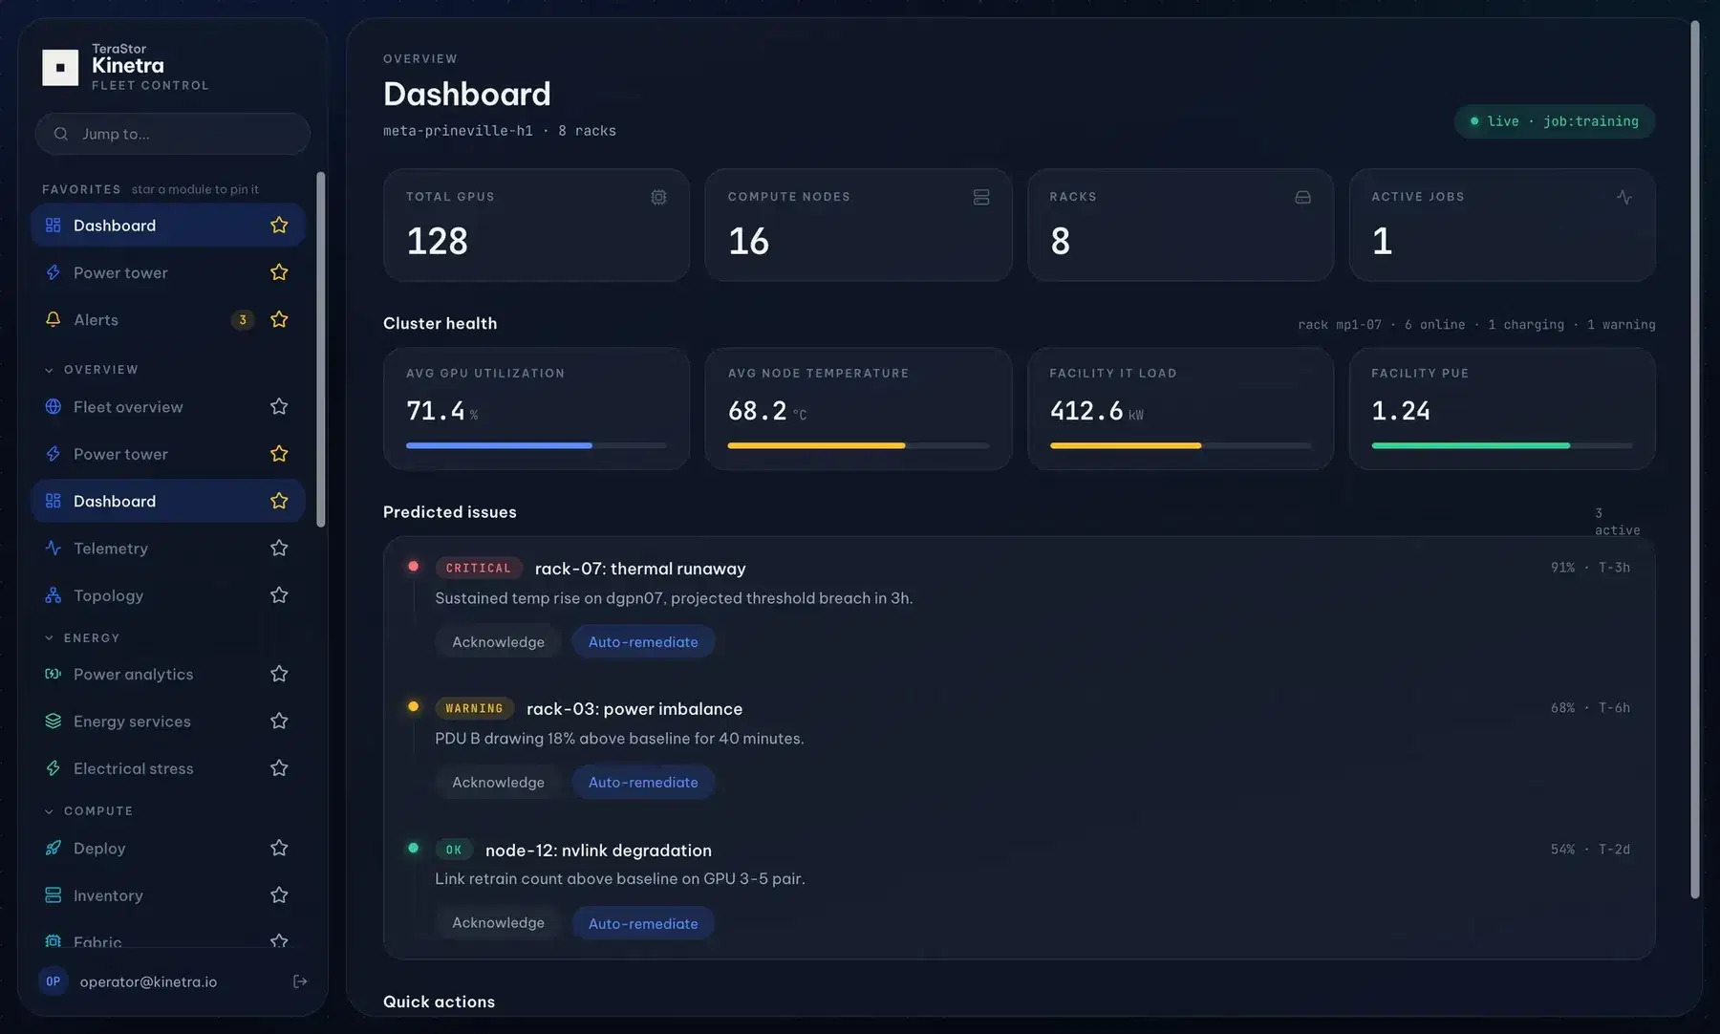Focus the 'Jump to...' search field
The height and width of the screenshot is (1034, 1720).
coord(173,134)
